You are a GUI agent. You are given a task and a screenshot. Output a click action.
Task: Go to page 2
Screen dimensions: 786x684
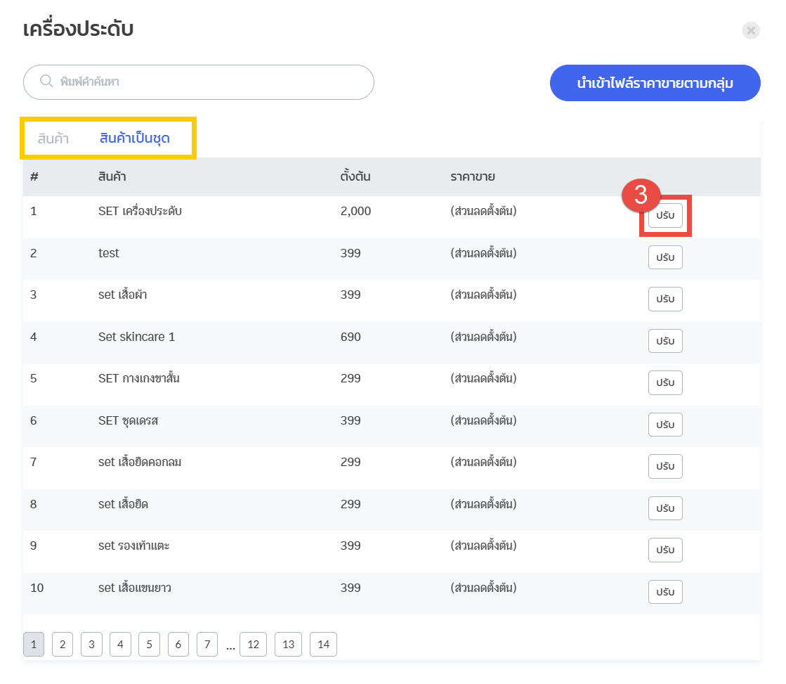coord(63,645)
